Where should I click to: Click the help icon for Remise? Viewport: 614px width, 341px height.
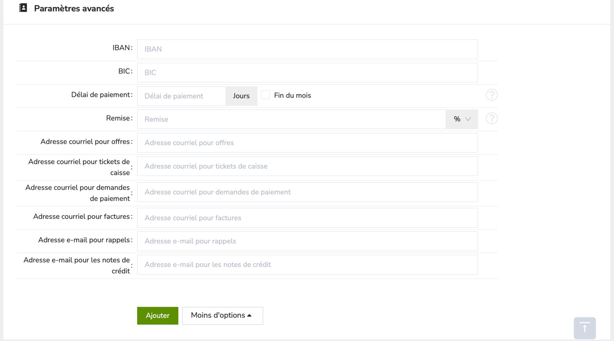pyautogui.click(x=491, y=118)
